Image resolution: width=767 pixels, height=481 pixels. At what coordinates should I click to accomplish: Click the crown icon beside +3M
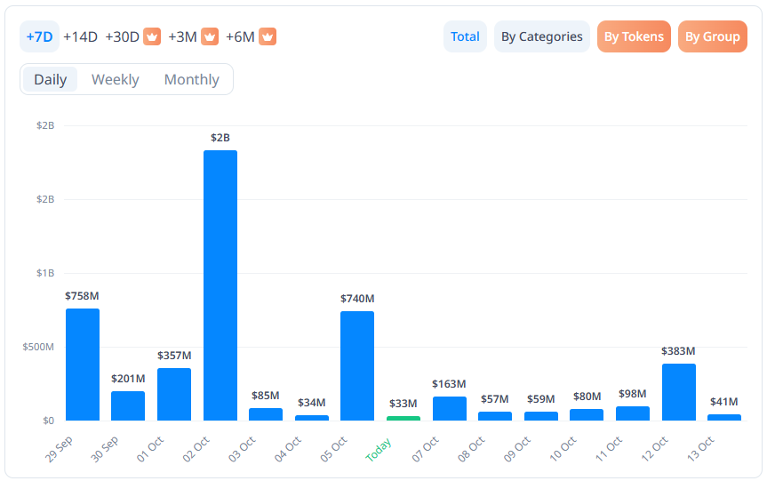(x=209, y=36)
